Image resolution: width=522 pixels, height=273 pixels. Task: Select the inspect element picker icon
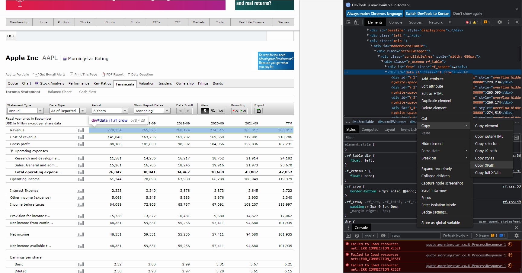coord(348,22)
